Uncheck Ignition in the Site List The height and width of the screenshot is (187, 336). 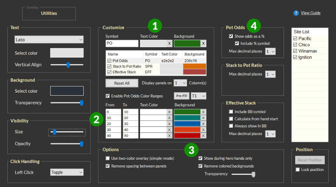[x=295, y=57]
